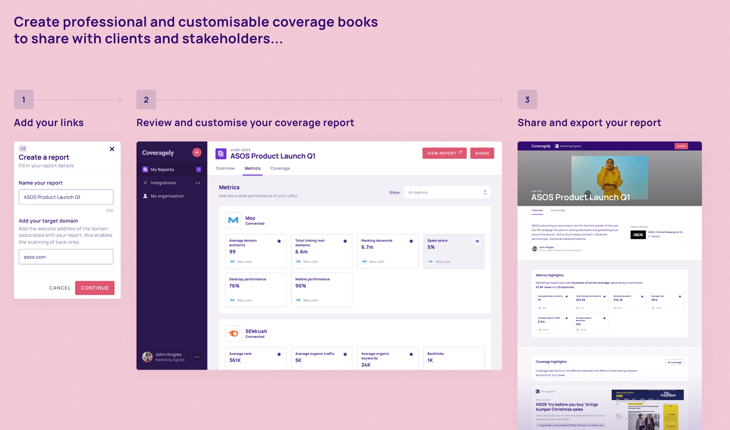The height and width of the screenshot is (430, 730).
Task: Open the All metrics dropdown
Action: click(447, 192)
